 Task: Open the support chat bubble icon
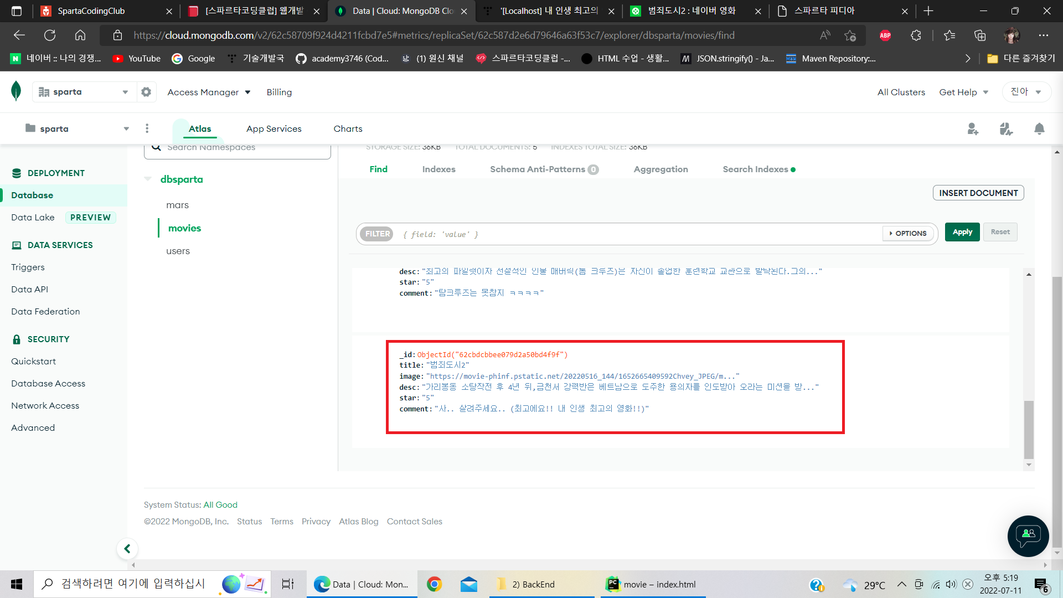[x=1028, y=535]
